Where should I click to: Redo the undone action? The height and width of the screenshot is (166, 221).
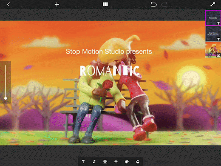point(164,4)
